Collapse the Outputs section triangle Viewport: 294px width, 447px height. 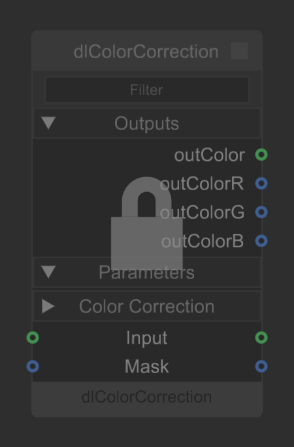pos(48,123)
